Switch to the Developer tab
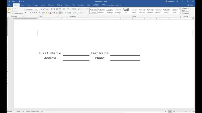This screenshot has width=202, height=113. (x=81, y=5)
